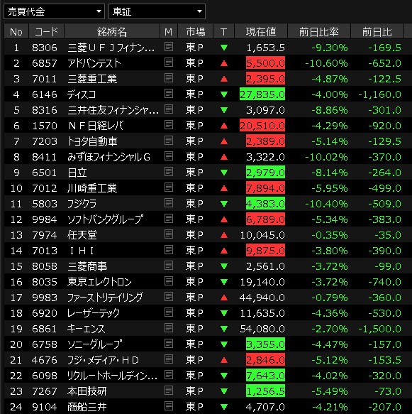Select stock name アドバンテスト
Viewport: 412px width, 414px height.
tap(94, 63)
